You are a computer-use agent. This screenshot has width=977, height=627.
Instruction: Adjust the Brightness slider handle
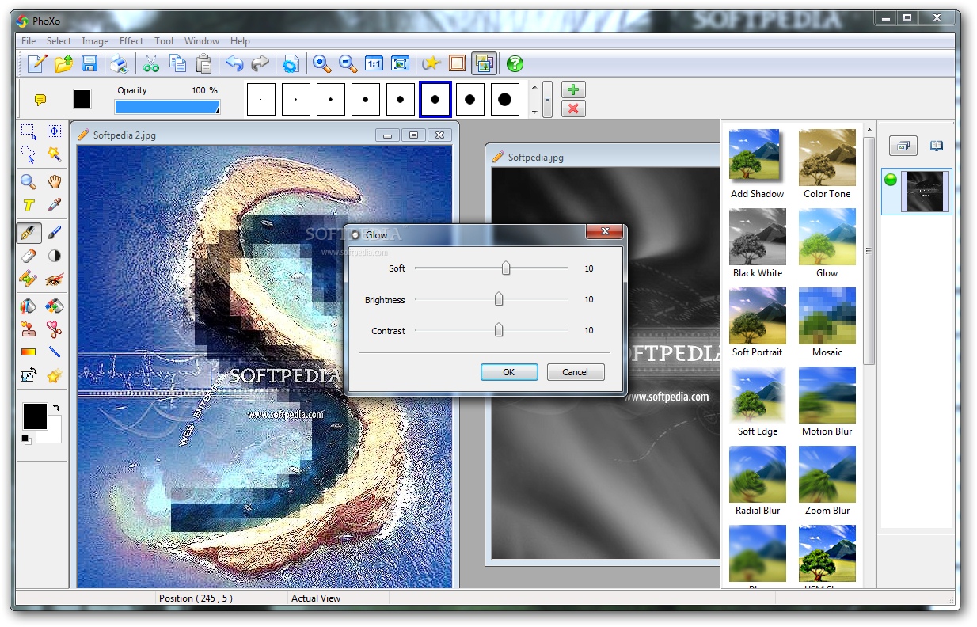[x=499, y=299]
